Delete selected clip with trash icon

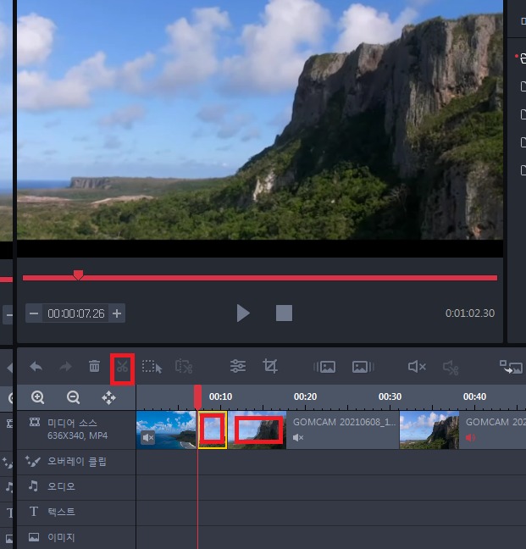[x=94, y=366]
